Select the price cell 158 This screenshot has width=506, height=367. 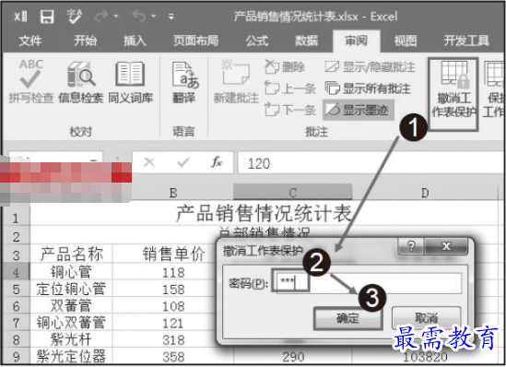[173, 290]
